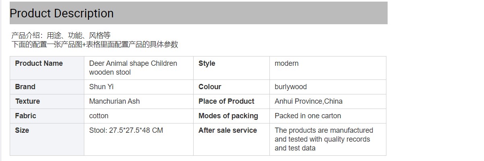Viewport: 484px width, 161px height.
Task: Click the Stool: 27.5*27.5*48 CM value
Action: pos(126,130)
